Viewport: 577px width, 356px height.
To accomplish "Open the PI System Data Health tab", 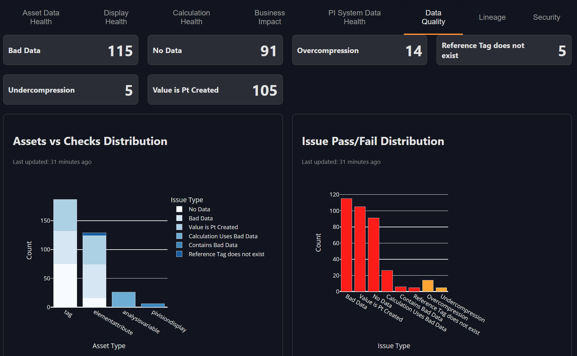I will click(354, 17).
